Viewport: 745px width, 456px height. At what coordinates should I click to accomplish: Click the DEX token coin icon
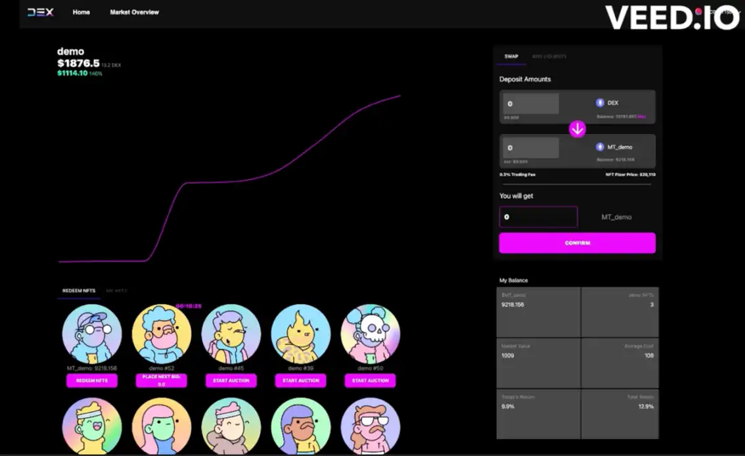[x=600, y=103]
